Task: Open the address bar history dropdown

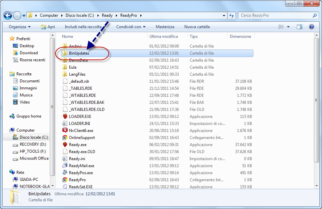Action: click(x=224, y=15)
